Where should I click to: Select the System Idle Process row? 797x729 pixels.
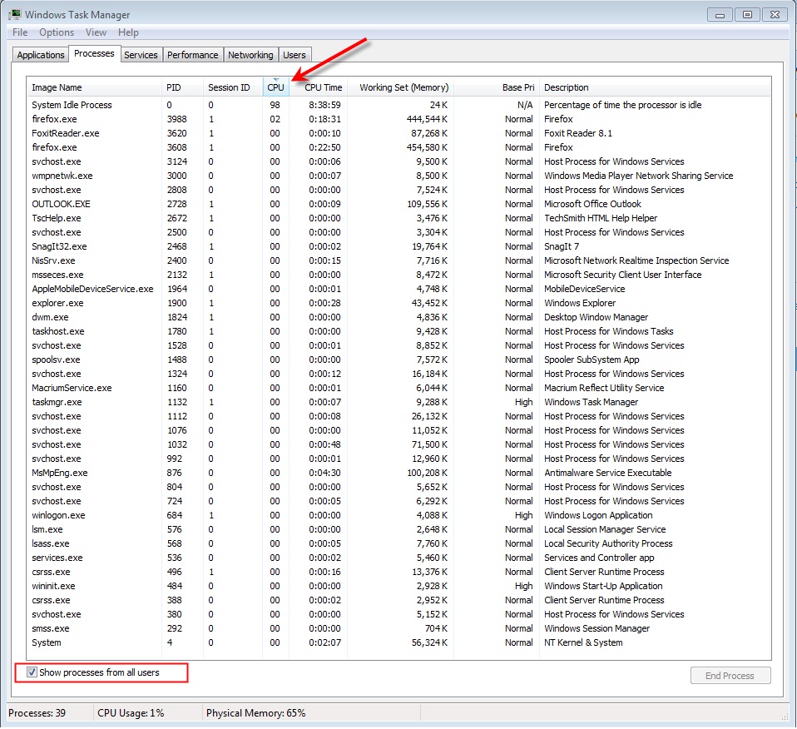pyautogui.click(x=399, y=105)
